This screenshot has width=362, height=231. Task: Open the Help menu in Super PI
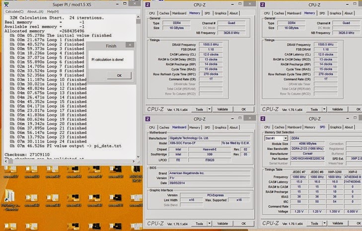pyautogui.click(x=52, y=11)
